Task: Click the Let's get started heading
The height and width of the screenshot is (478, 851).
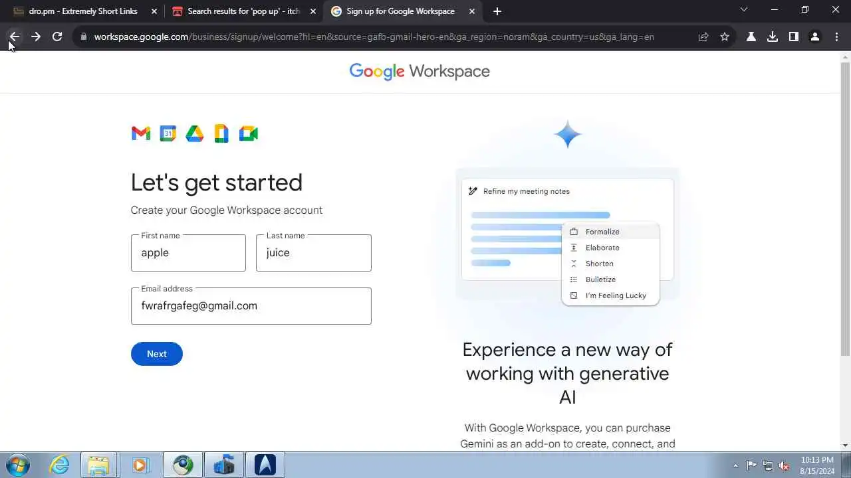Action: pos(217,183)
